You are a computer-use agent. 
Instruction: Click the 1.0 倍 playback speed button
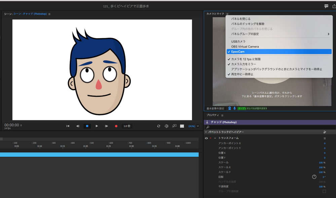(x=126, y=126)
